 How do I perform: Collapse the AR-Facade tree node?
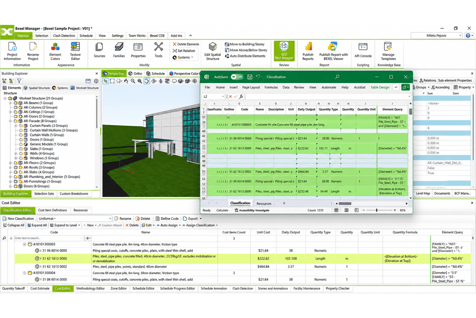10,121
